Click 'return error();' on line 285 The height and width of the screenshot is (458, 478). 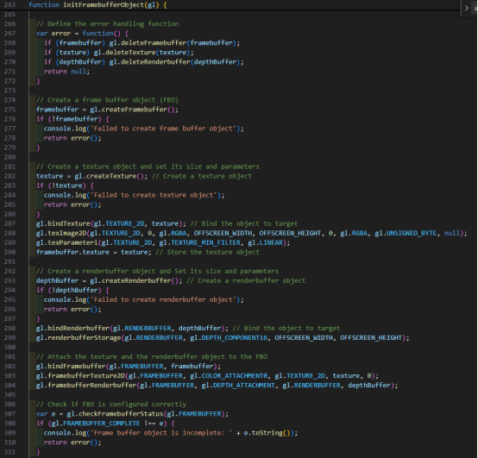tap(72, 204)
